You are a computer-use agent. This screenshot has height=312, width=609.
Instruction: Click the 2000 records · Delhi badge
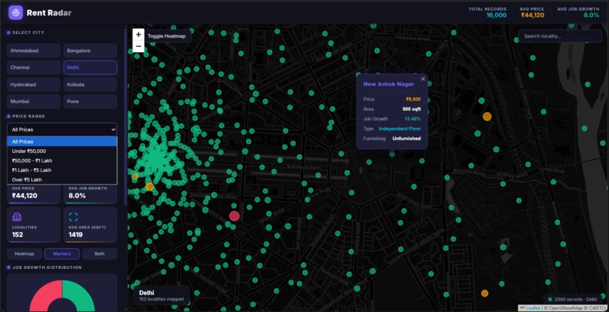coord(573,299)
